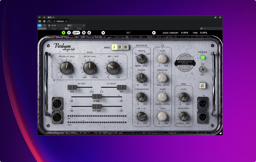Image resolution: width=256 pixels, height=162 pixels.
Task: Load the previous host preset arrow
Action: pyautogui.click(x=52, y=26)
